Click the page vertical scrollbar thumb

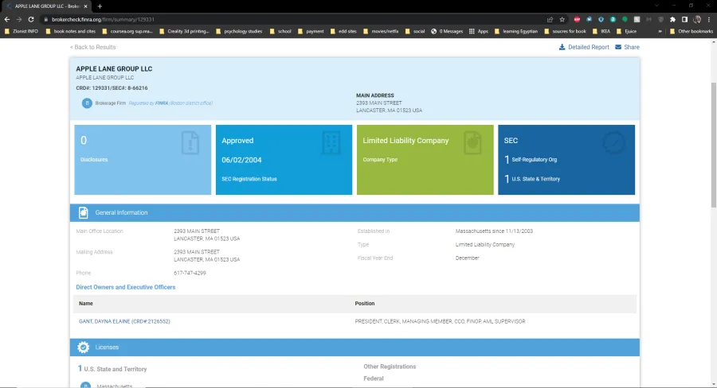(713, 145)
